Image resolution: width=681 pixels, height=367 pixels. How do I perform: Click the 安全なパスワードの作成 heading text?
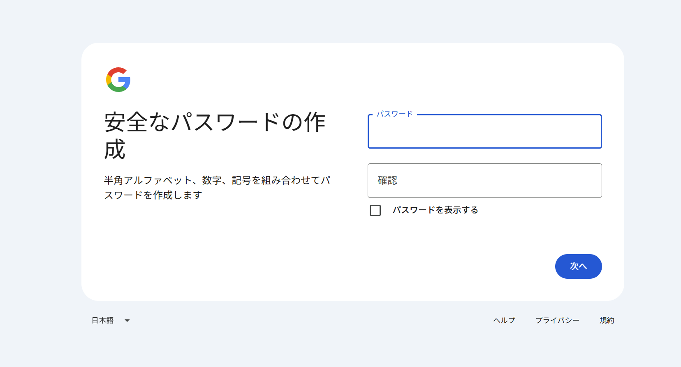click(215, 135)
